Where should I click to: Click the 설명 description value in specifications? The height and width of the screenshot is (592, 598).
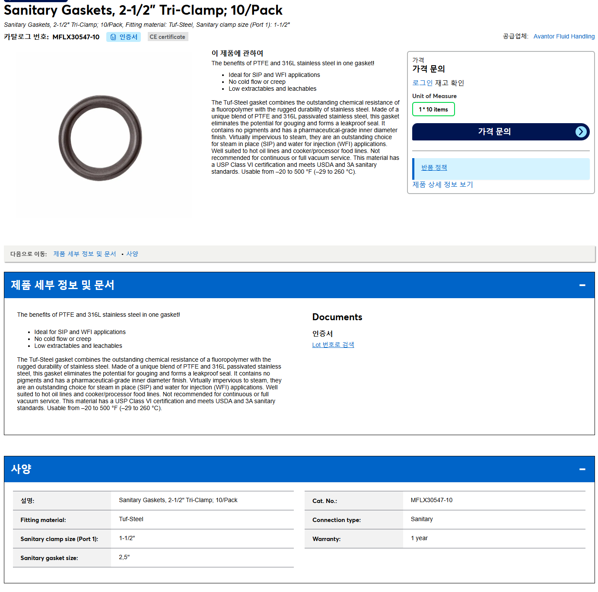(178, 500)
